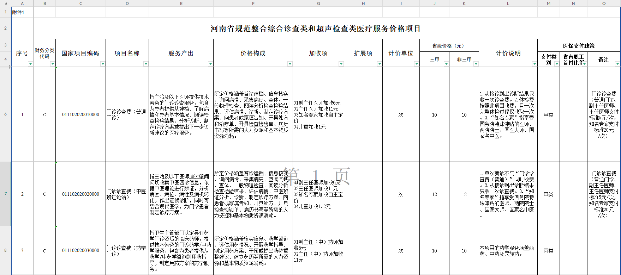This screenshot has height=275, width=621.
Task: Select the title cell 河南省规范整合综合诊查类
Action: pos(316,29)
